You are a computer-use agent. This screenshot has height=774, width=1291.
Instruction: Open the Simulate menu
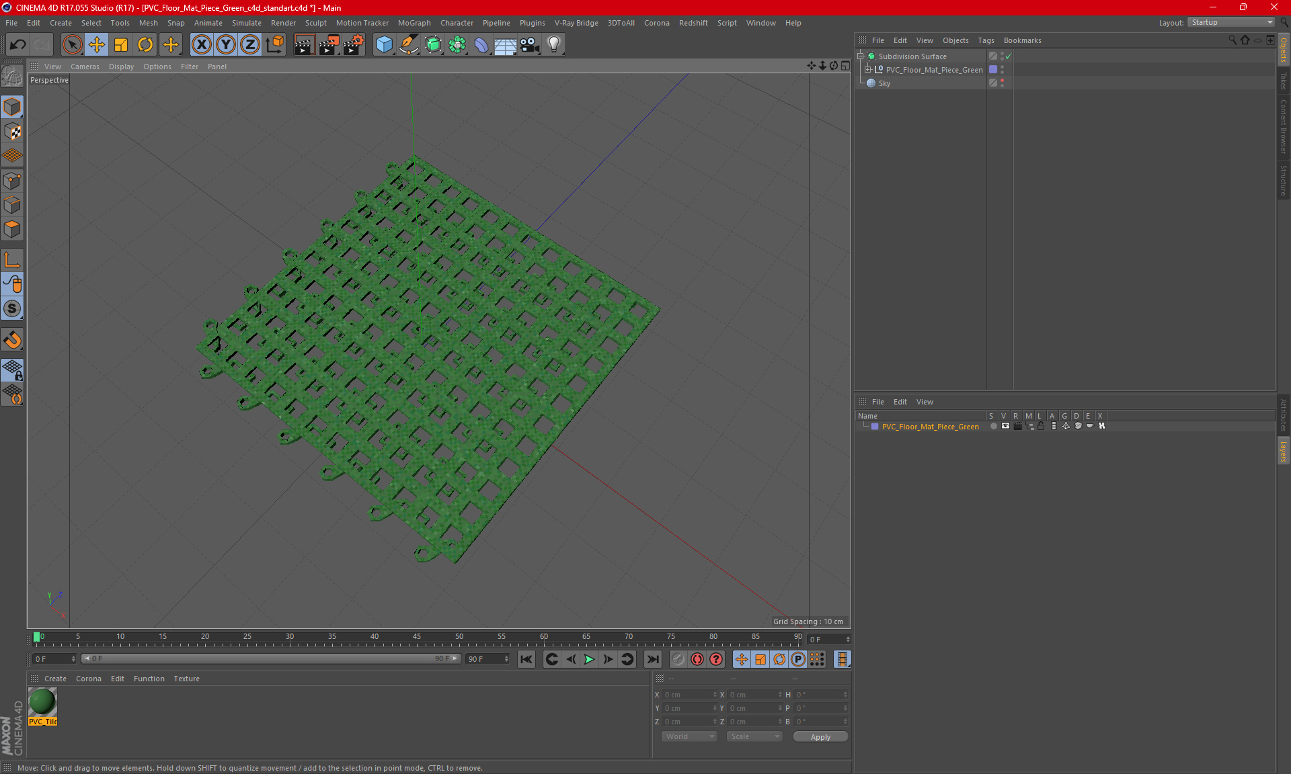pyautogui.click(x=247, y=23)
